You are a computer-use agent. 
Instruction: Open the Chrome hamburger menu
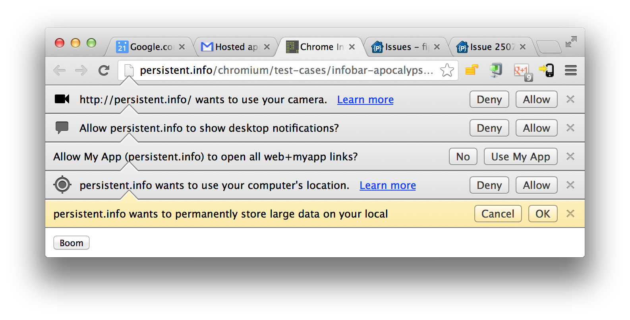[x=571, y=71]
